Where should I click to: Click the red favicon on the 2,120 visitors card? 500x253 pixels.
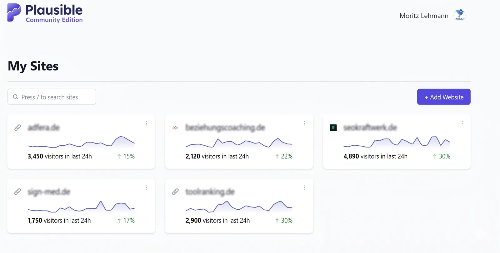tap(175, 128)
